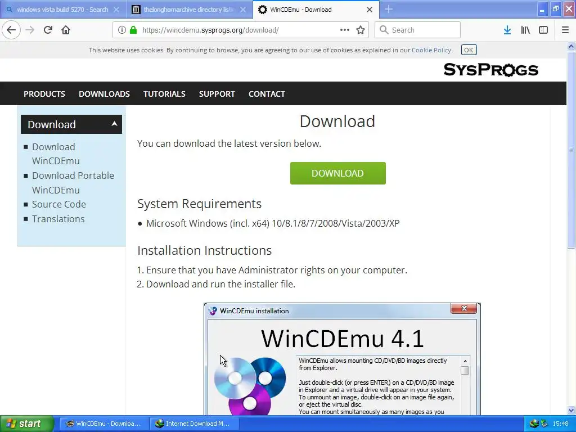Click the page scrollbar down arrow
This screenshot has width=576, height=432.
(x=571, y=410)
